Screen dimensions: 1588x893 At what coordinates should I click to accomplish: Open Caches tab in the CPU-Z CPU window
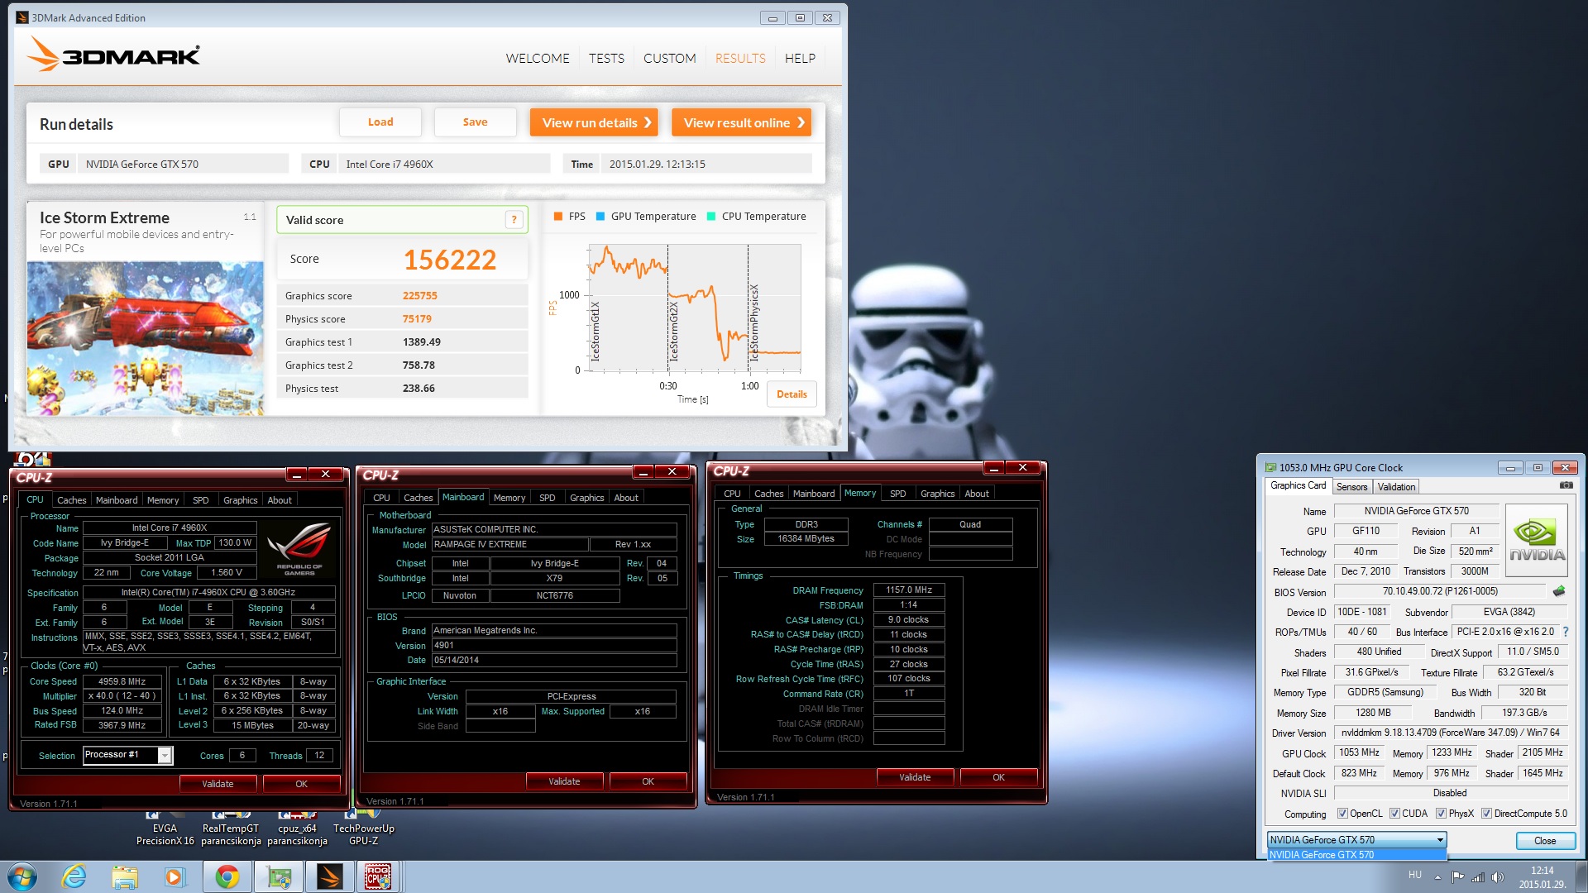pyautogui.click(x=71, y=500)
